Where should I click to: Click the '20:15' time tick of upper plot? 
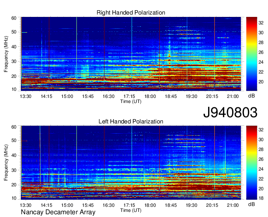(x=212, y=96)
